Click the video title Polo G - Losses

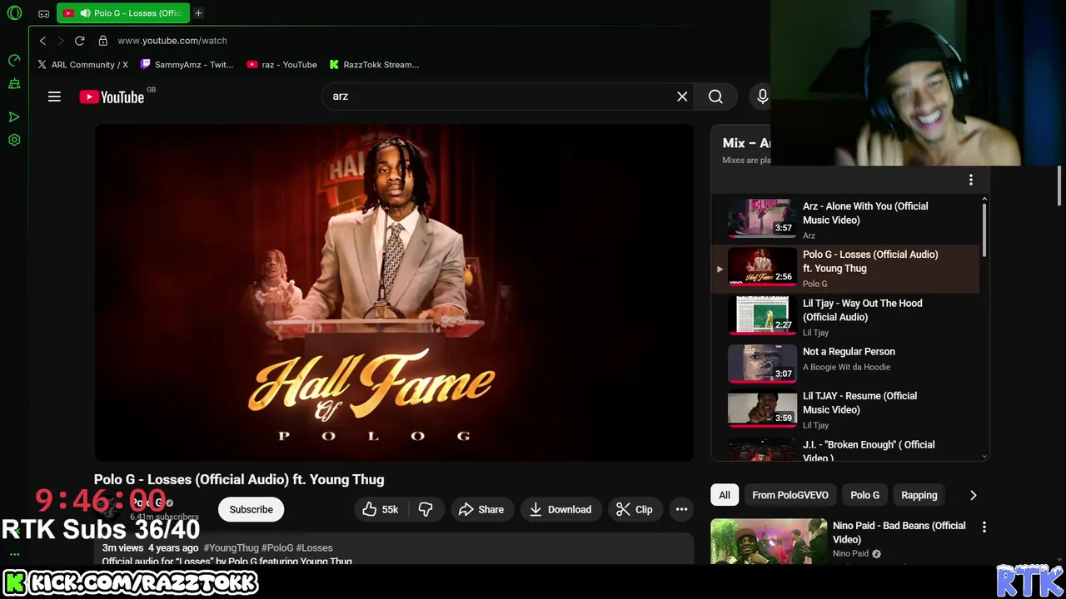point(239,479)
